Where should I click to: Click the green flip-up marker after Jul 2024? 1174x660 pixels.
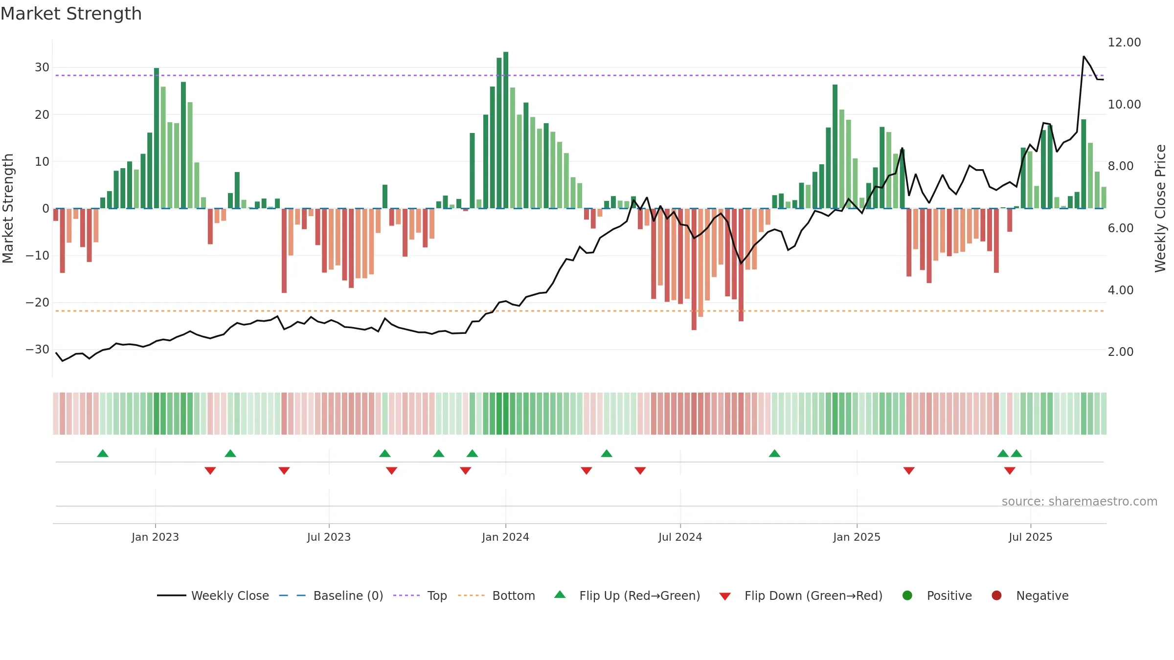(774, 453)
